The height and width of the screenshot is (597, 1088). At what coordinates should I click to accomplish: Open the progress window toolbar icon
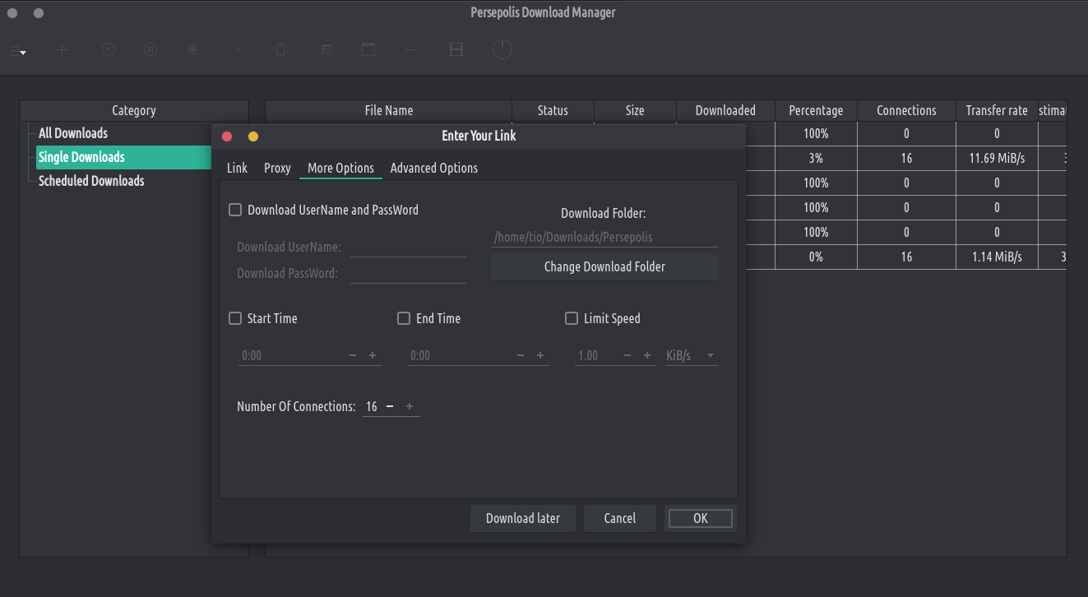pyautogui.click(x=368, y=50)
